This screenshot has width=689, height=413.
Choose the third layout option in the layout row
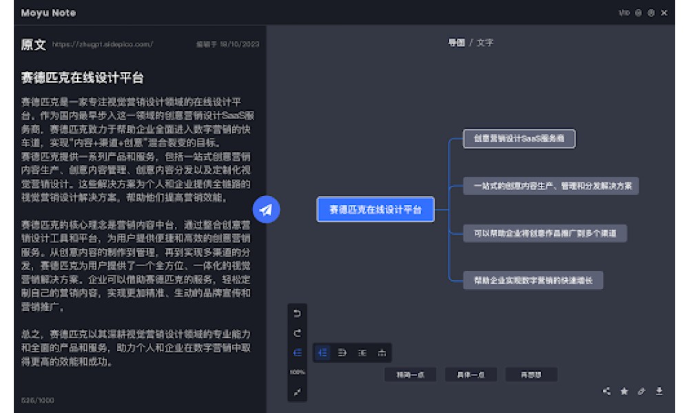362,352
